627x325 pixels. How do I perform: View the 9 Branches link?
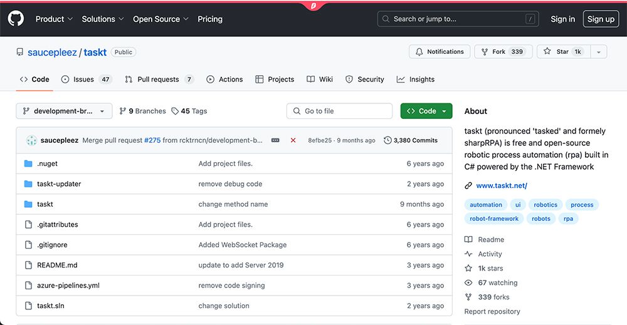click(142, 111)
